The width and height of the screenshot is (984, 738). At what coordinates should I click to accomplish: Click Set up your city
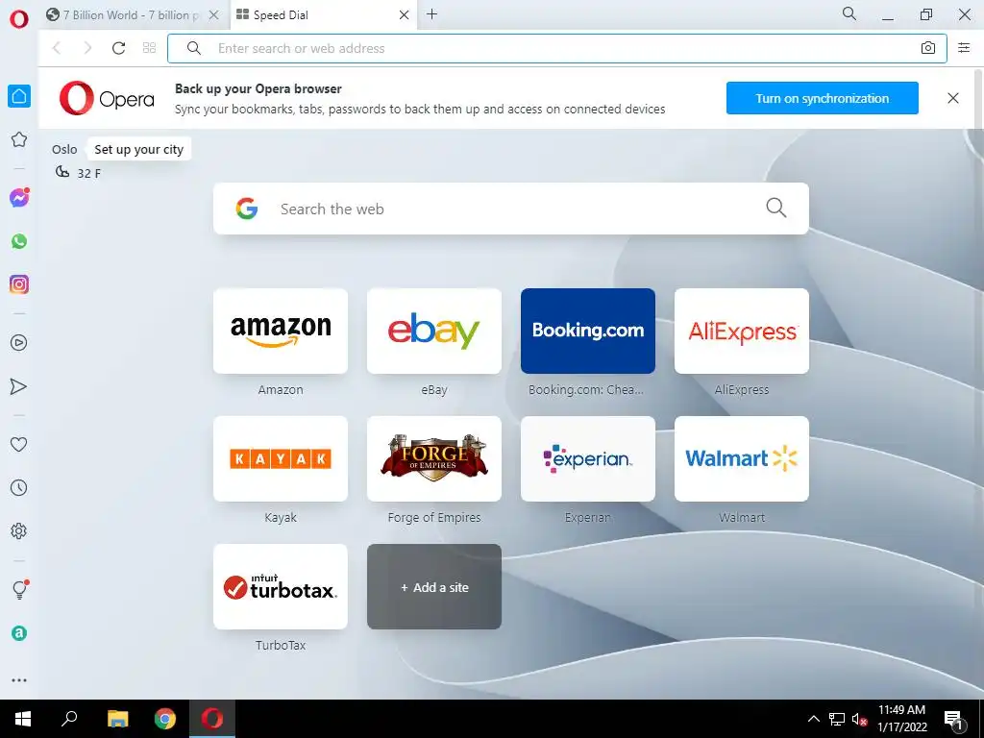pyautogui.click(x=138, y=149)
